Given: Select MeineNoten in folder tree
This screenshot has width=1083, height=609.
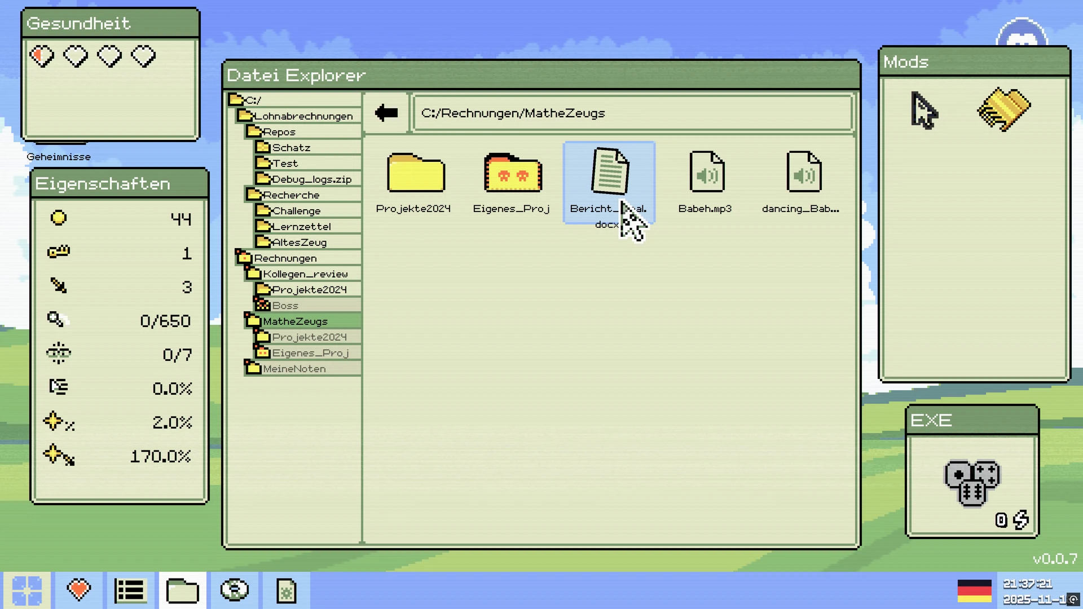Looking at the screenshot, I should click(x=294, y=369).
